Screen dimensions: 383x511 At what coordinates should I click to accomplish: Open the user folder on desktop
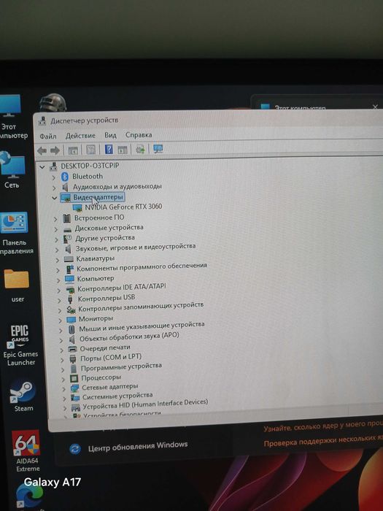17,285
